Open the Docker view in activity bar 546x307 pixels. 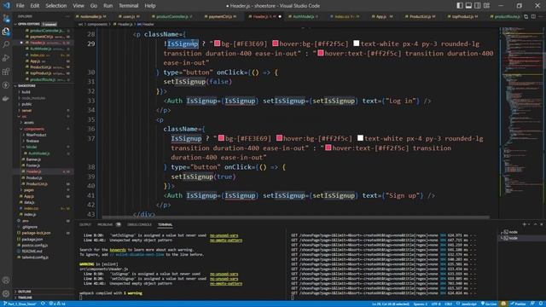tap(6, 99)
